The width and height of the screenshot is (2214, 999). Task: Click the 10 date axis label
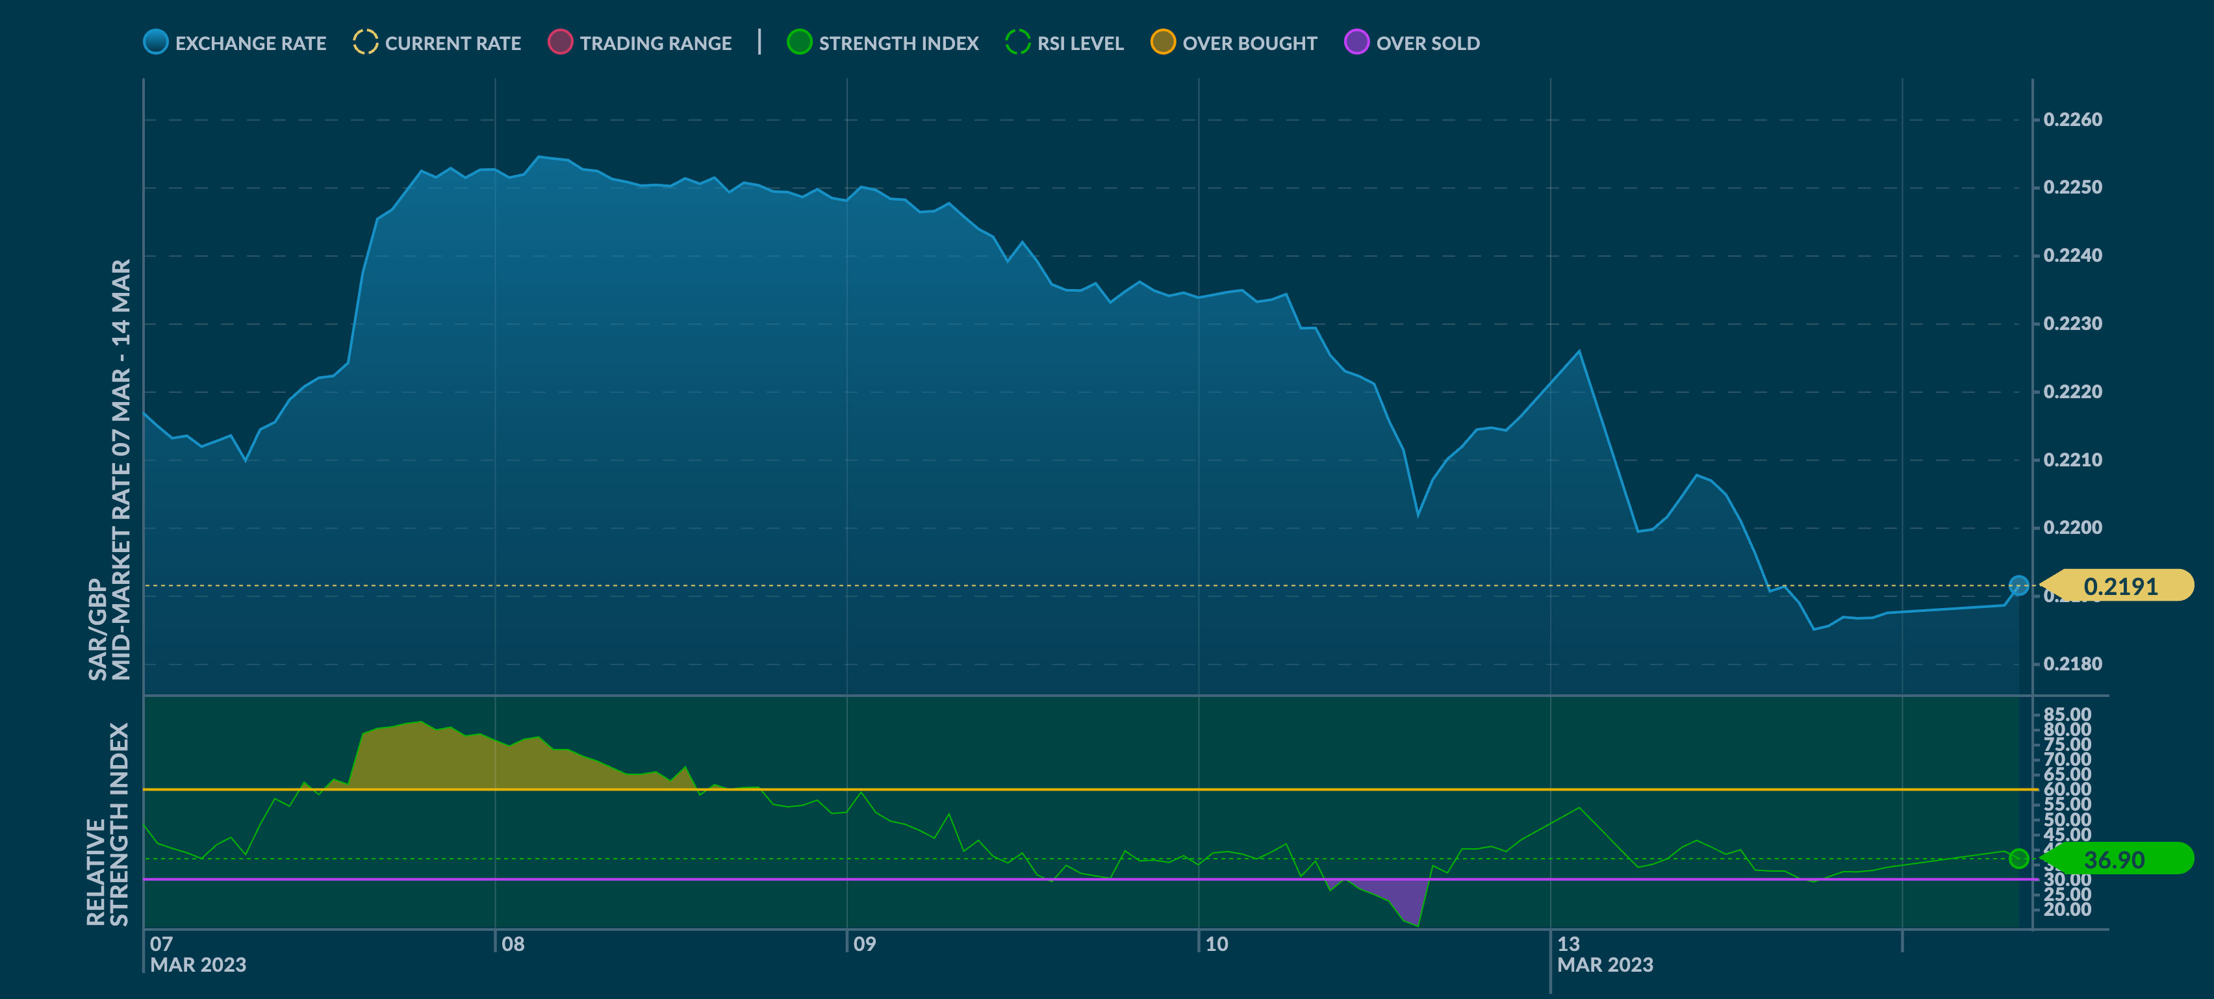[x=1216, y=944]
